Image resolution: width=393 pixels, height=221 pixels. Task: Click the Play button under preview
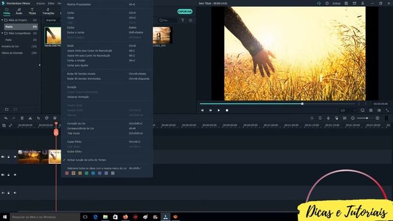pos(219,110)
